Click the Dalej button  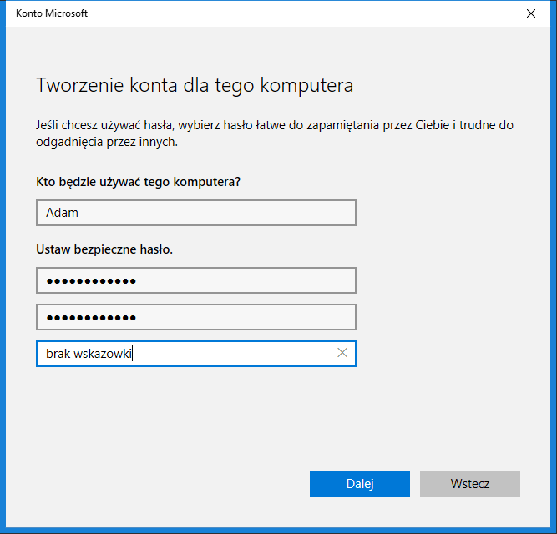[x=359, y=484]
